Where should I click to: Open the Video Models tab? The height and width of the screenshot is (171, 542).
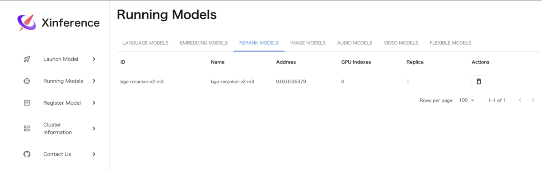[x=401, y=43]
